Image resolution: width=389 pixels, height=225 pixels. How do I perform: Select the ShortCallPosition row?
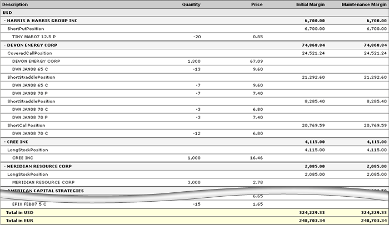click(x=194, y=125)
